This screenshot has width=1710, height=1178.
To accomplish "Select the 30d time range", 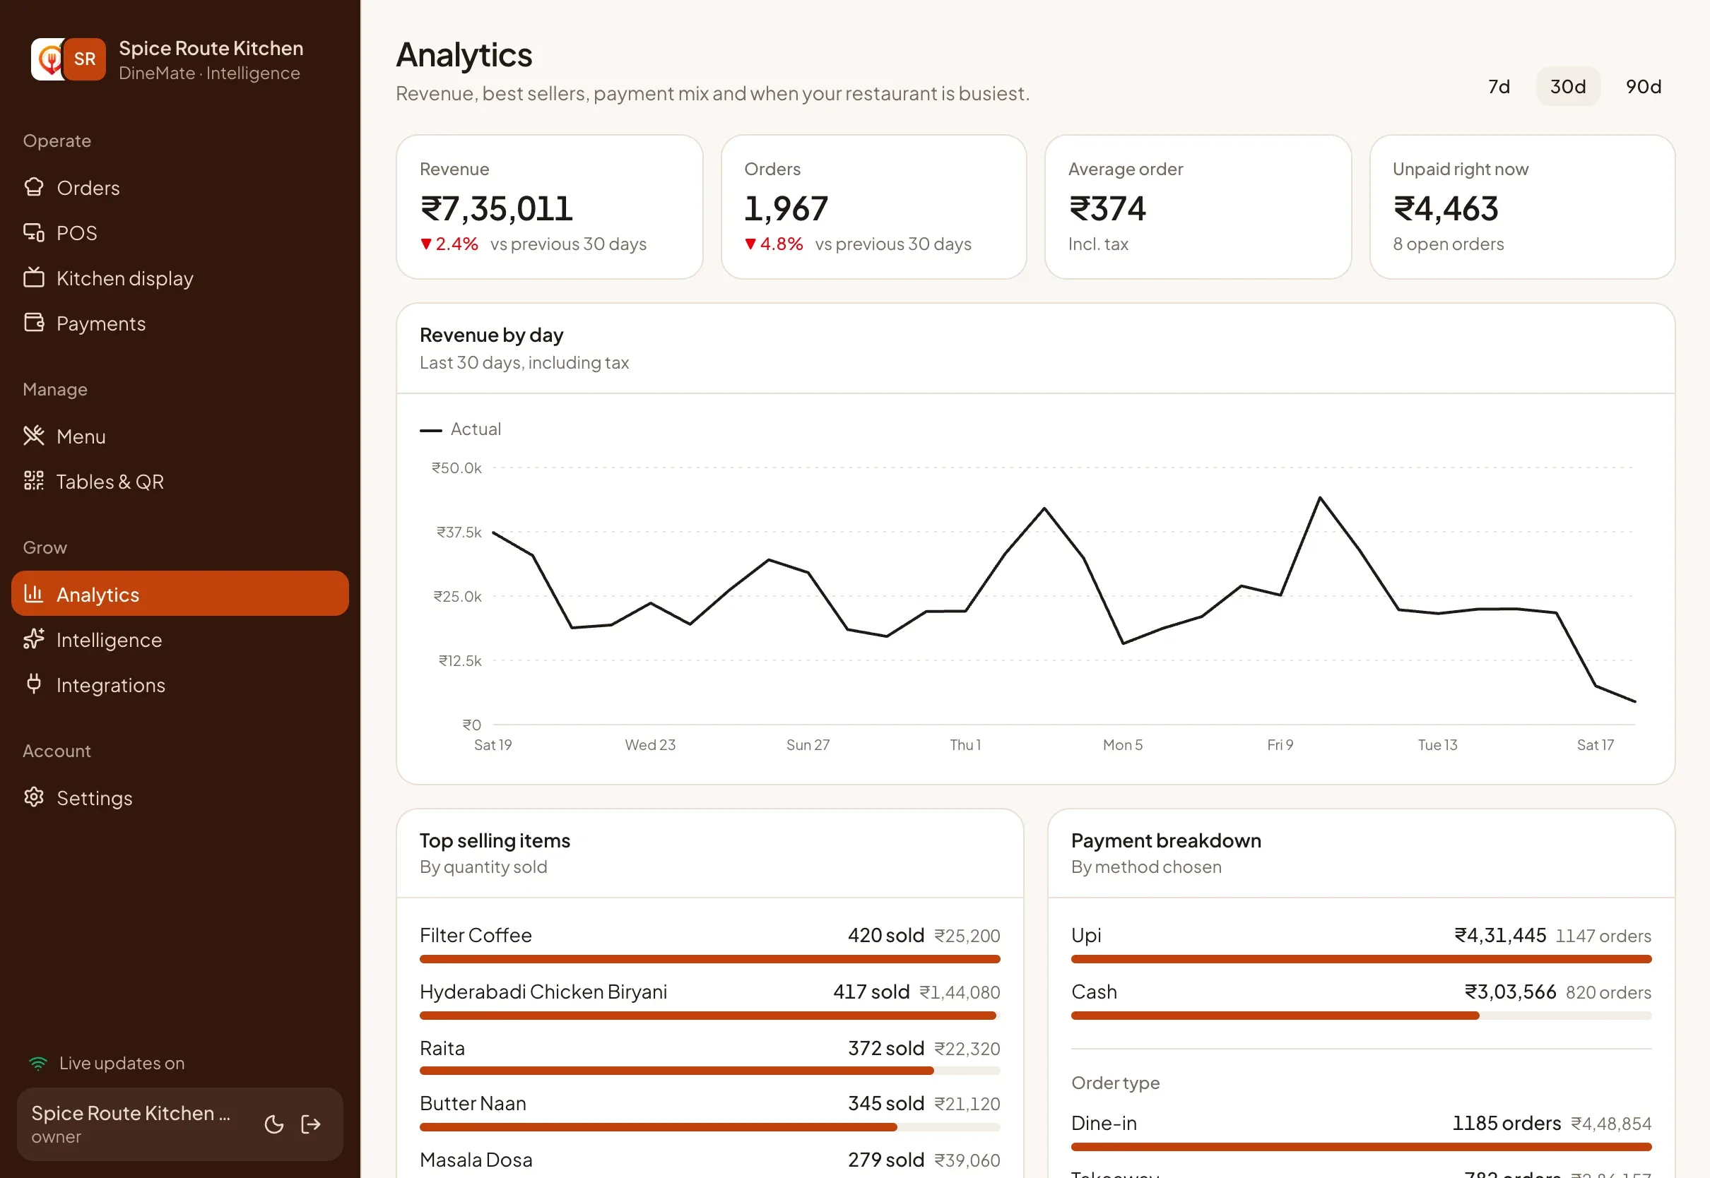I will tap(1568, 86).
